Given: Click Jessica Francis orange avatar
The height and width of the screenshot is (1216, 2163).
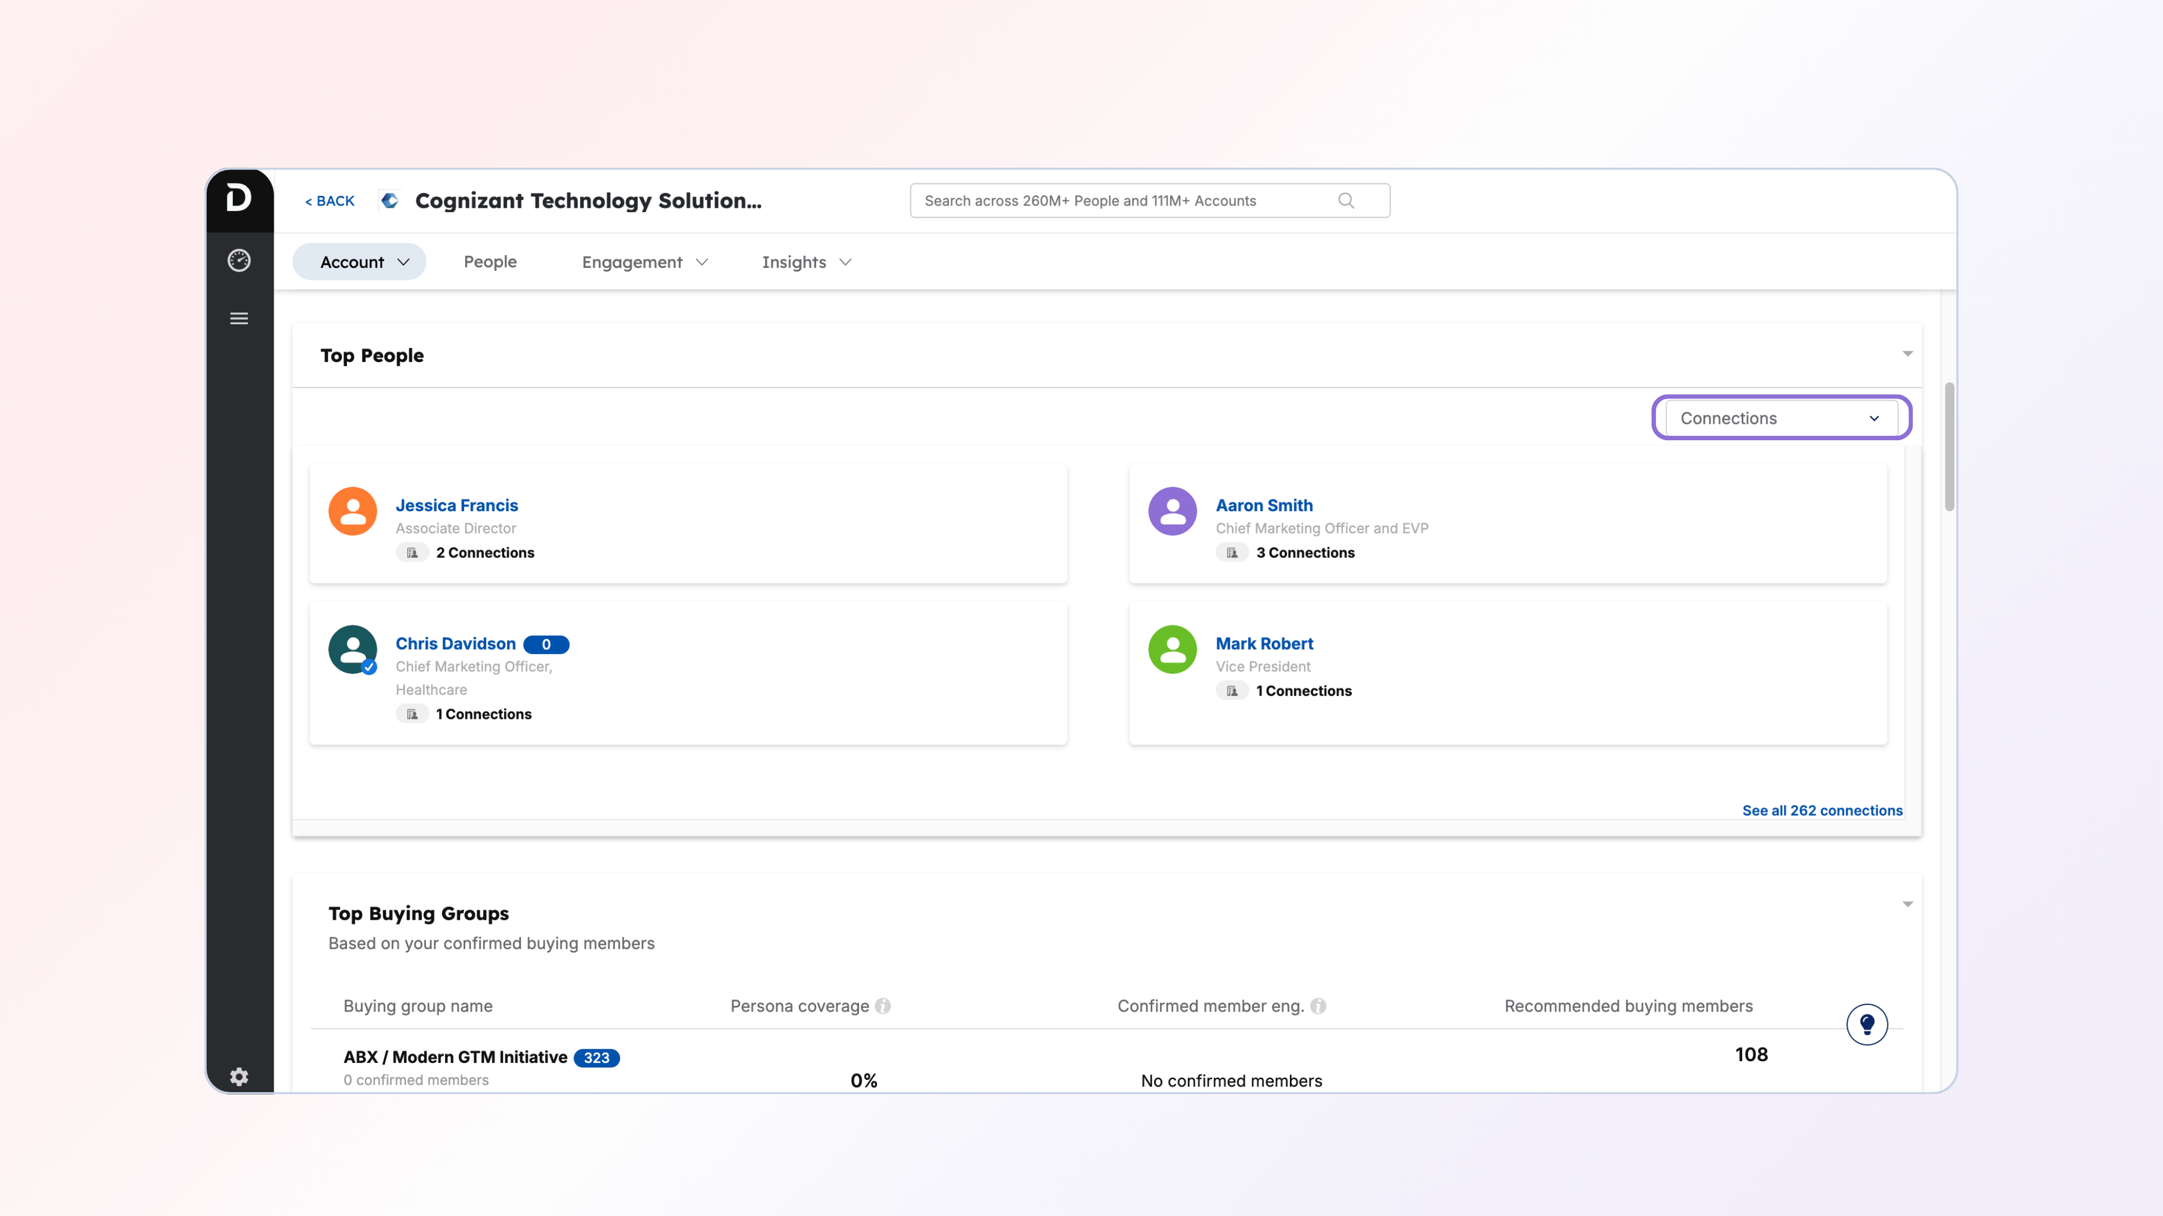Looking at the screenshot, I should (x=352, y=510).
